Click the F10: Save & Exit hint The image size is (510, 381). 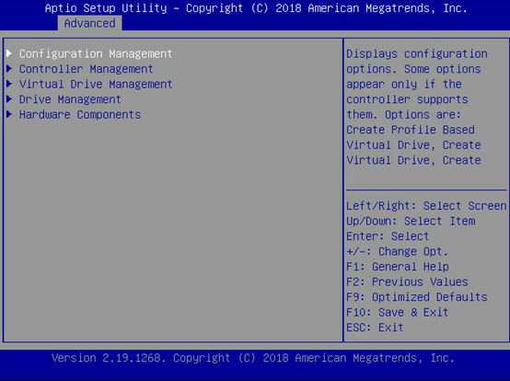pyautogui.click(x=398, y=312)
